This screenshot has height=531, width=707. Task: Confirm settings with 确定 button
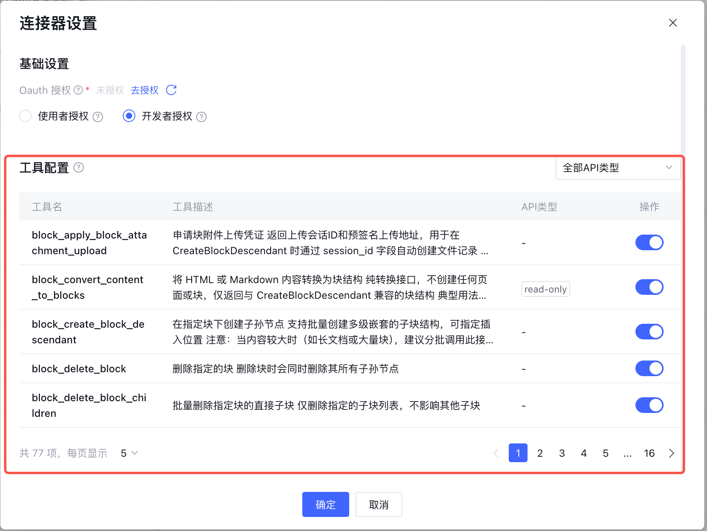[x=325, y=504]
